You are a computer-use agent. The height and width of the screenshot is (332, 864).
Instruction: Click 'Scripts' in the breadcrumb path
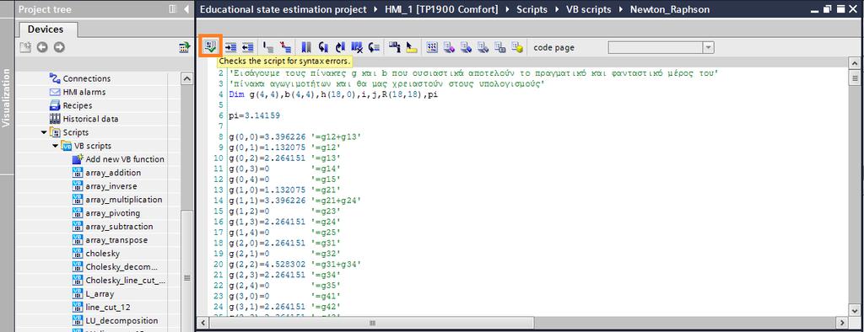click(532, 9)
